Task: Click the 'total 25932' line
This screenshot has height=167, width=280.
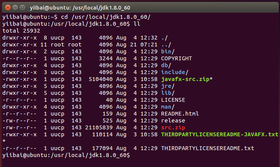Action: coord(21,31)
